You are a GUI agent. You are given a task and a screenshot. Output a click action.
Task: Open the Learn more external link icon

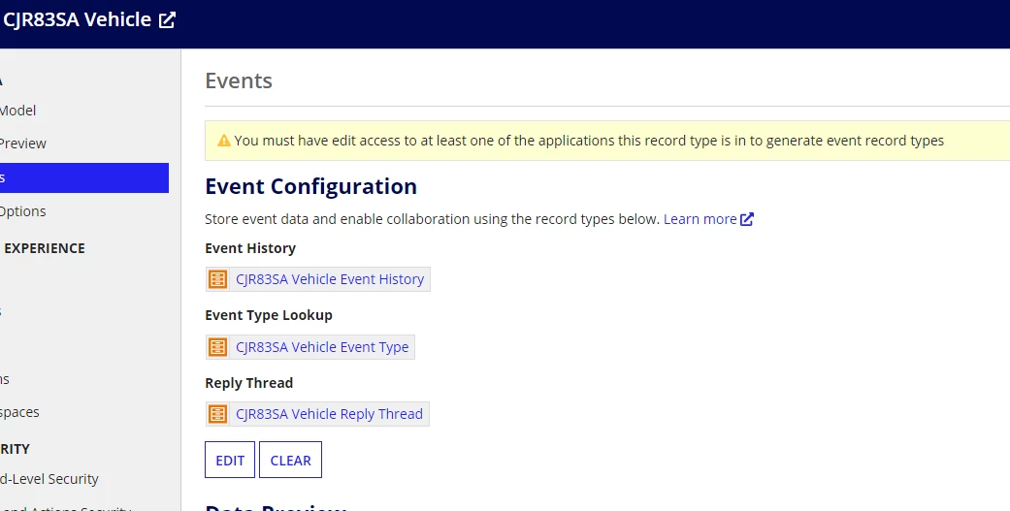pos(746,219)
